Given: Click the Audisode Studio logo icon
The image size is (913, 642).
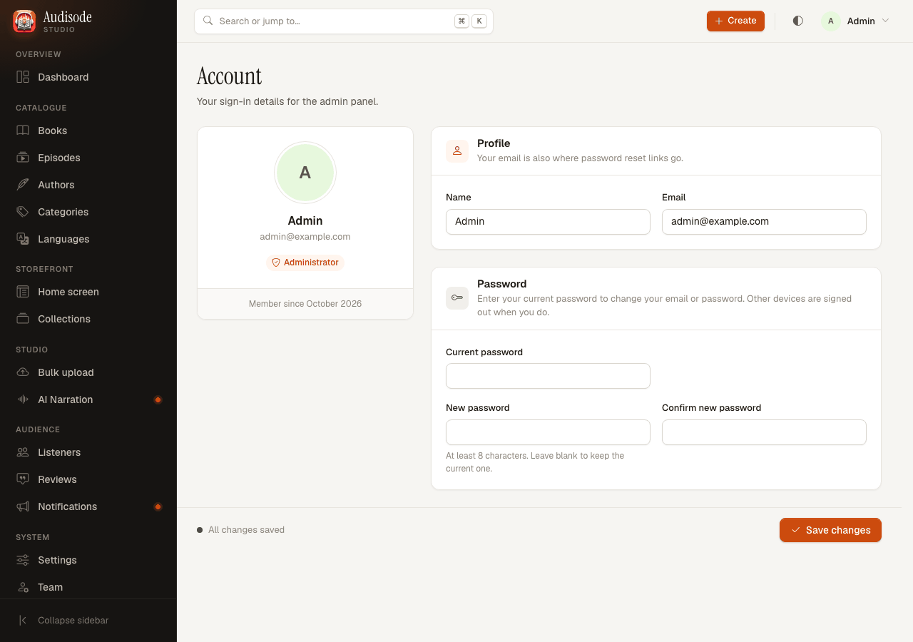Looking at the screenshot, I should point(24,21).
